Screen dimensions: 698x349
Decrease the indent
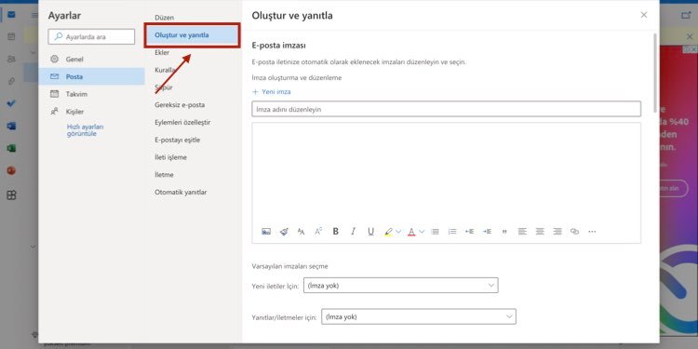(470, 232)
